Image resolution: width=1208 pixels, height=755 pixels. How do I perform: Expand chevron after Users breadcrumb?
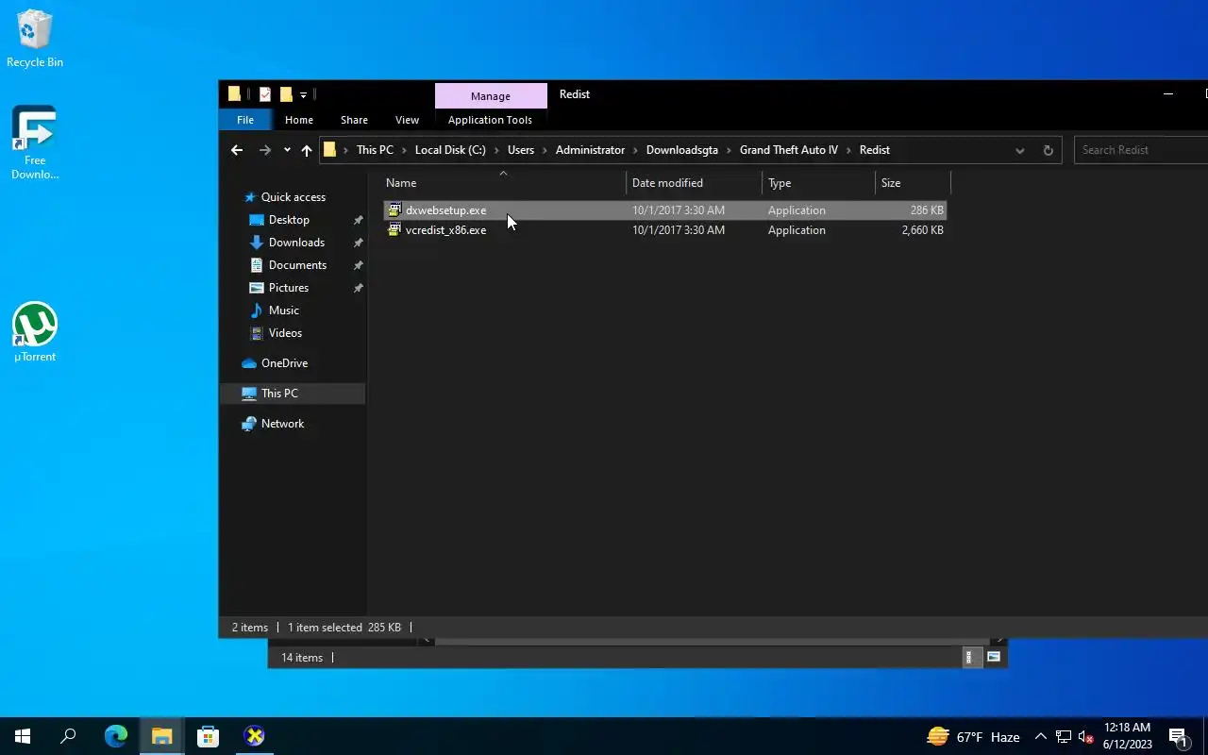pyautogui.click(x=545, y=150)
